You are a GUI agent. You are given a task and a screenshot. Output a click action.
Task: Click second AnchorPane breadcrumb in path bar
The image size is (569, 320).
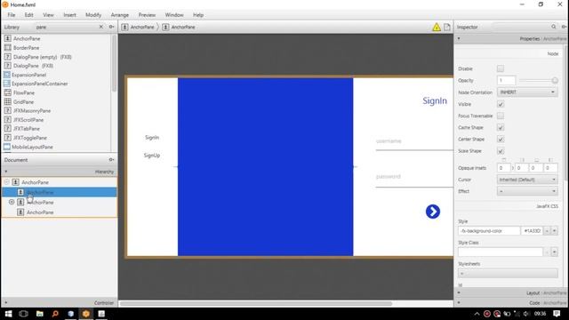point(179,28)
